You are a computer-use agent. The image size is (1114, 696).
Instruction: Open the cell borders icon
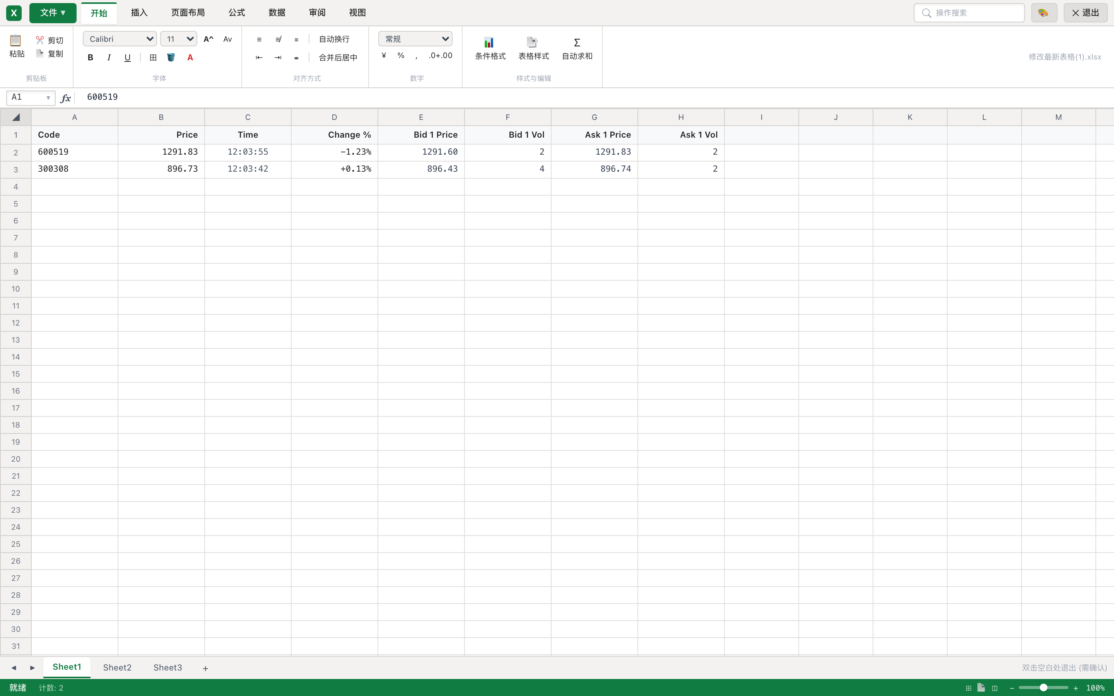[153, 58]
